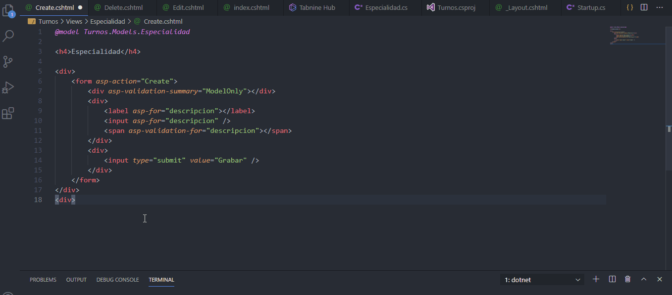672x295 pixels.
Task: Click line number 1 in gutter
Action: coord(40,32)
